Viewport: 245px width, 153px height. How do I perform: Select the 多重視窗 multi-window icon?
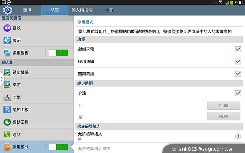(x=7, y=53)
